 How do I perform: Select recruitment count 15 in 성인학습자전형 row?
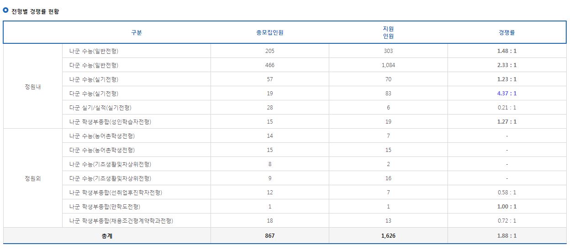[270, 122]
